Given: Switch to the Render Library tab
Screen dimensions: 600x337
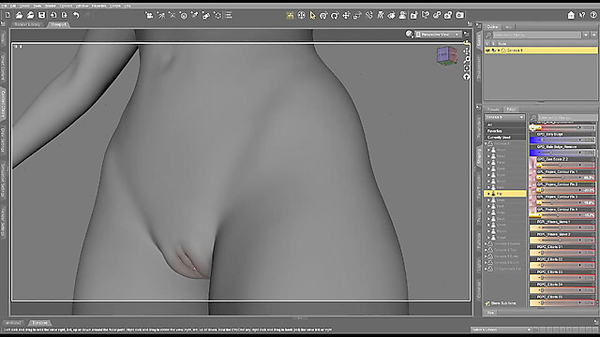Looking at the screenshot, I should point(27,24).
